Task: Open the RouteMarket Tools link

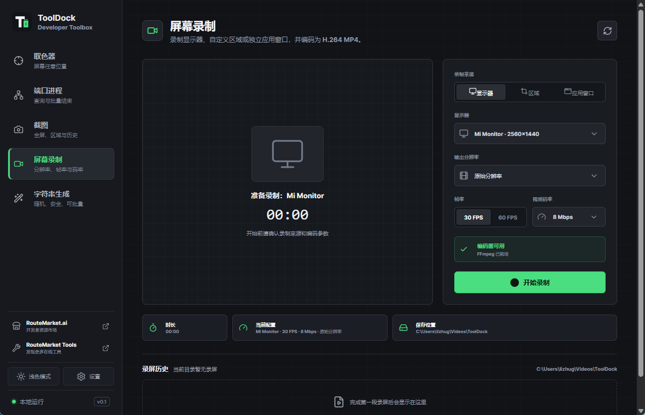Action: [61, 348]
